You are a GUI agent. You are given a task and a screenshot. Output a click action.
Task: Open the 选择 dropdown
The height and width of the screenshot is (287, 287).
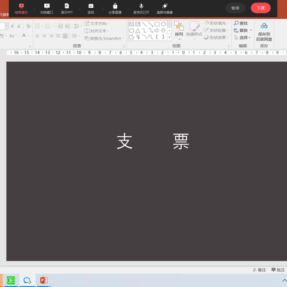coord(242,38)
